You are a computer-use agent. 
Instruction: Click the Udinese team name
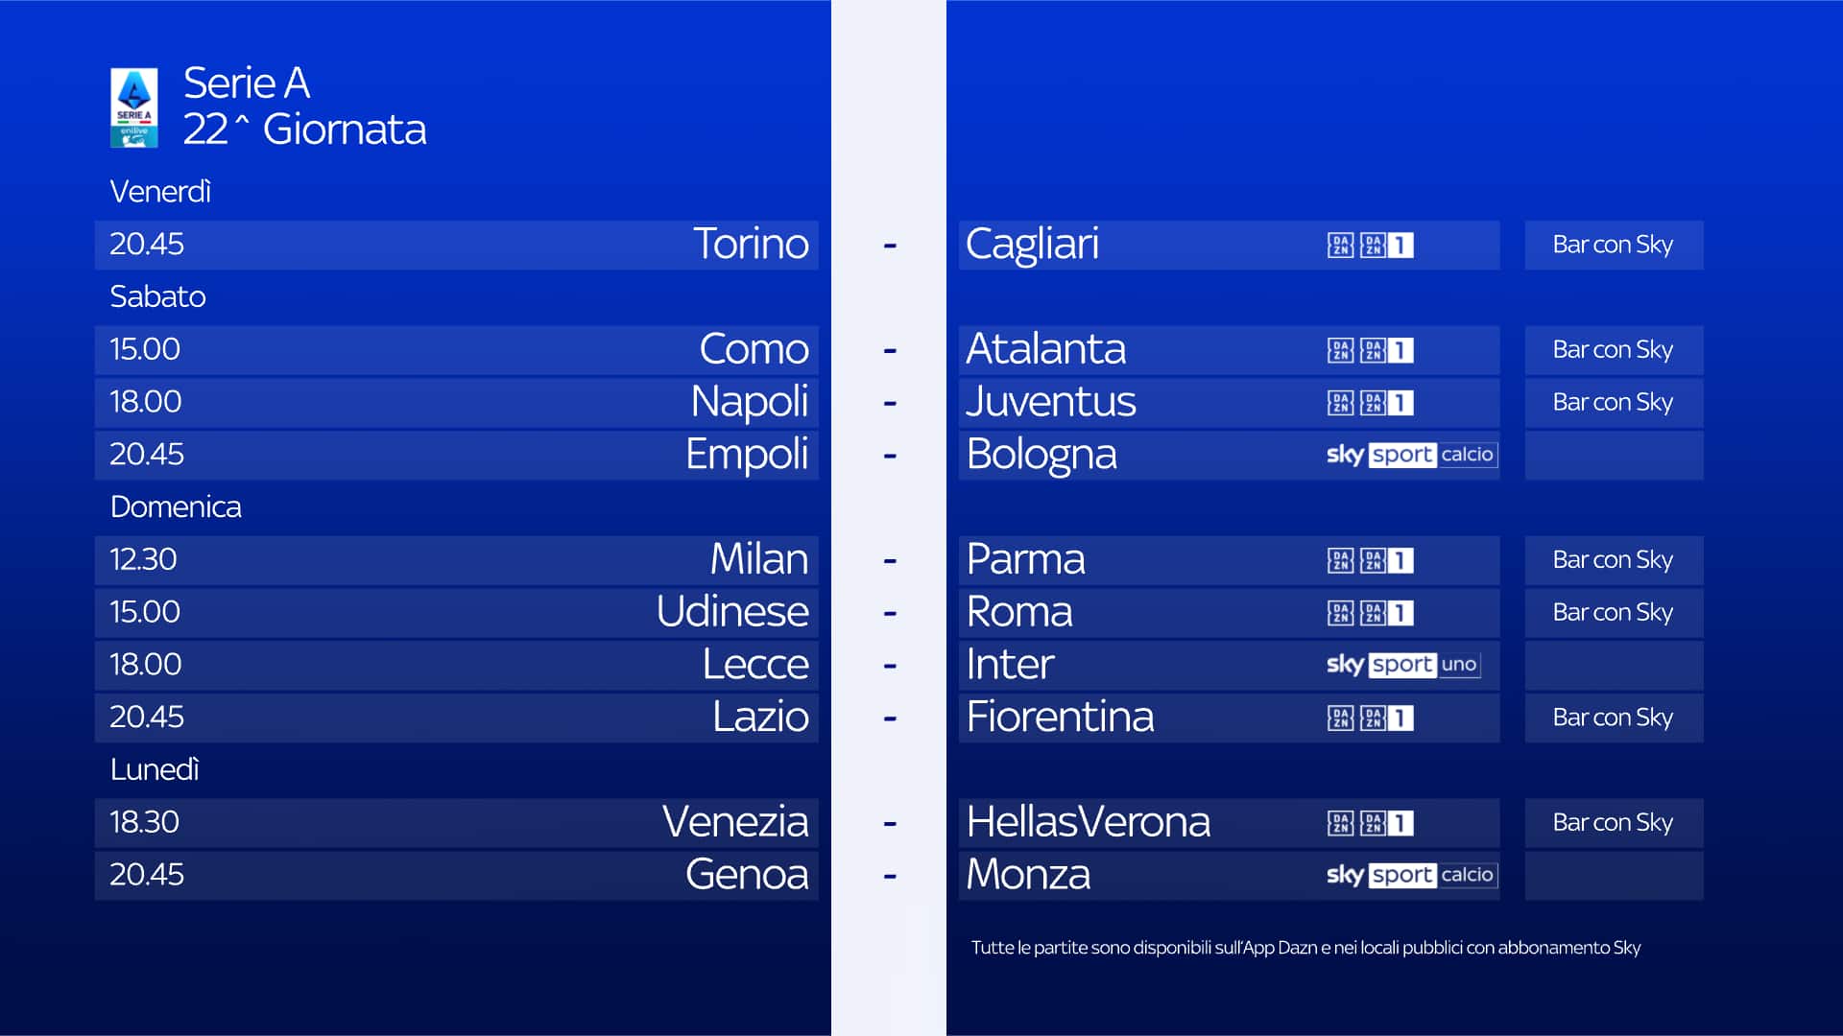click(732, 612)
